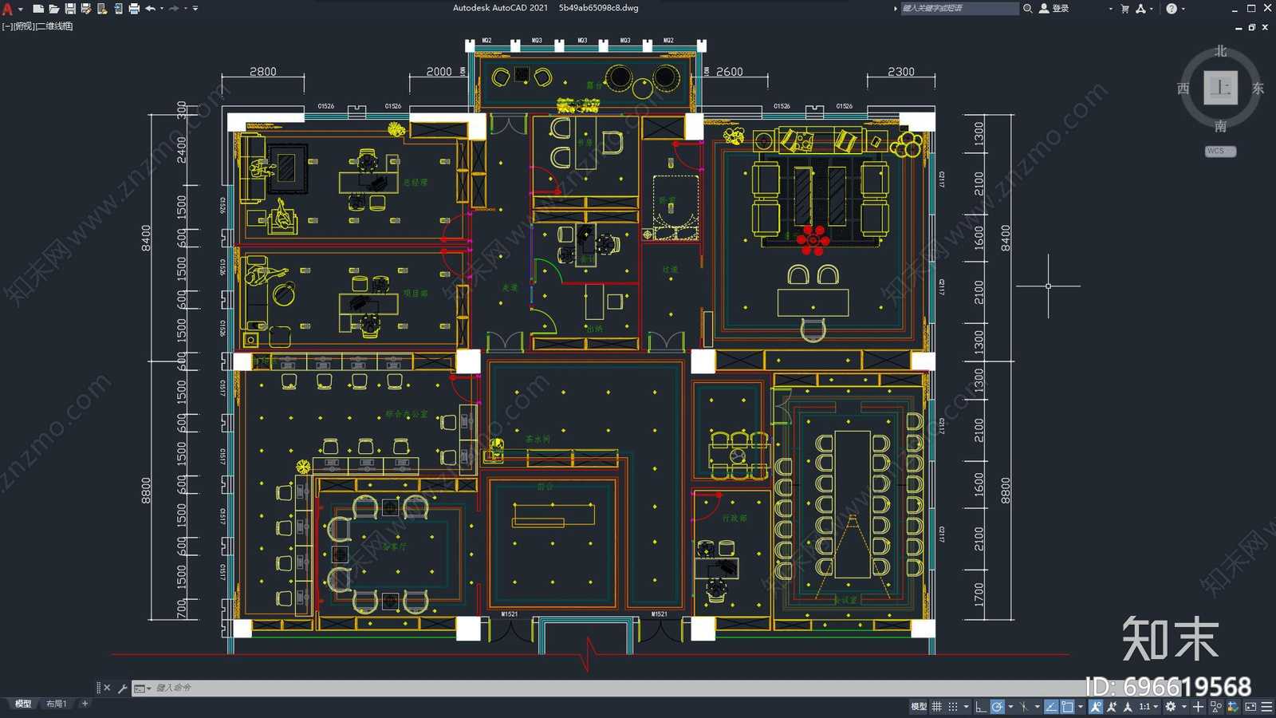Toggle drawing grid display in status bar
The image size is (1276, 718).
(x=936, y=707)
